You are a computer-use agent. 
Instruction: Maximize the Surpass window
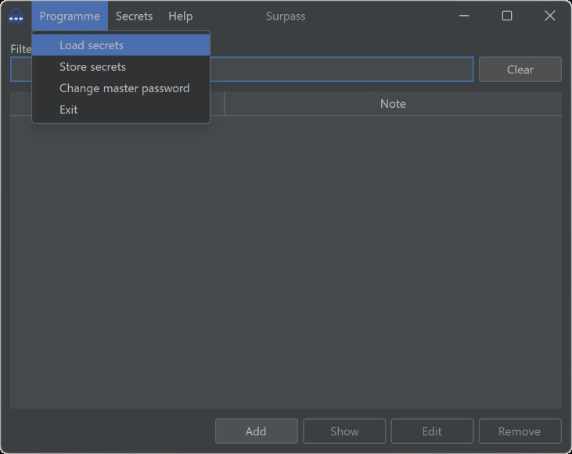pos(507,16)
